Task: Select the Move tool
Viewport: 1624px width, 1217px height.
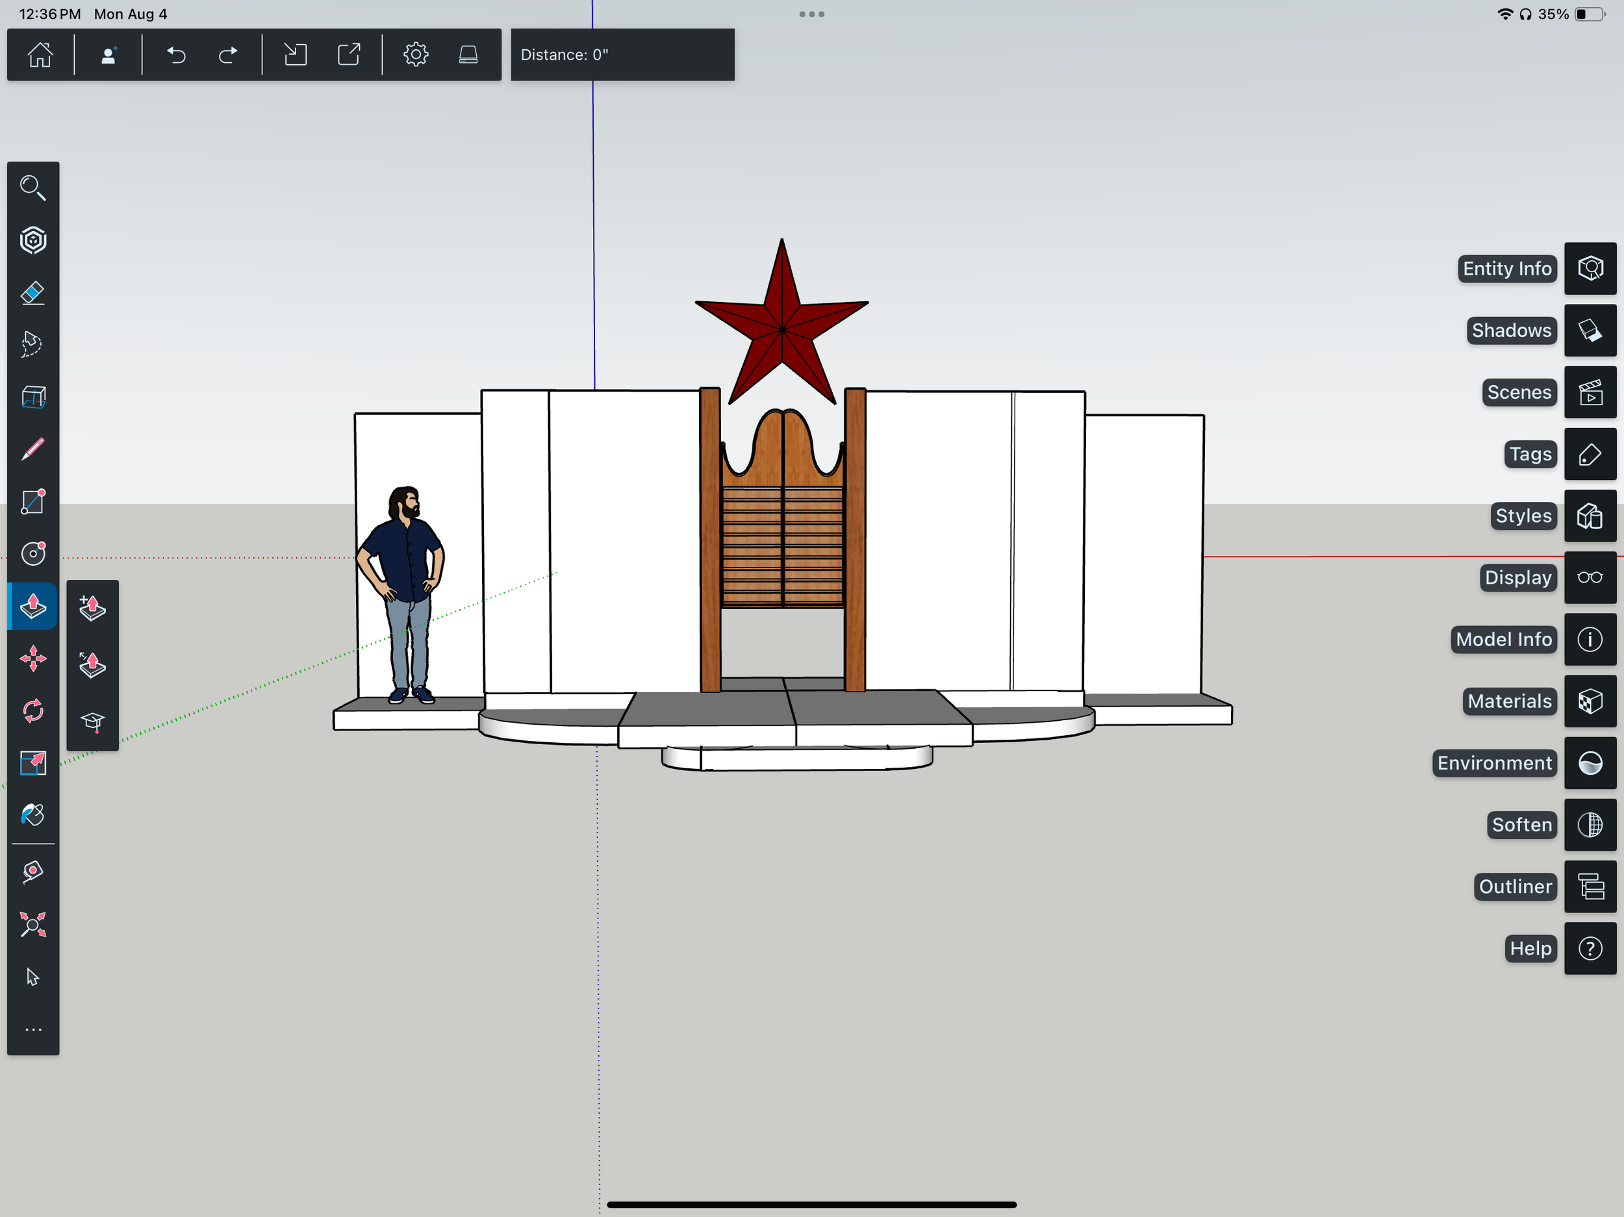Action: (33, 659)
